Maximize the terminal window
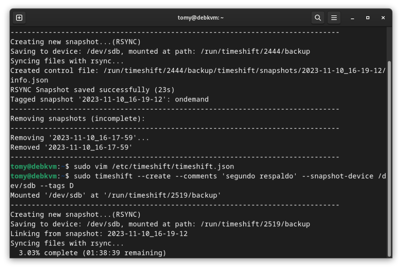The height and width of the screenshot is (269, 402). tap(368, 18)
